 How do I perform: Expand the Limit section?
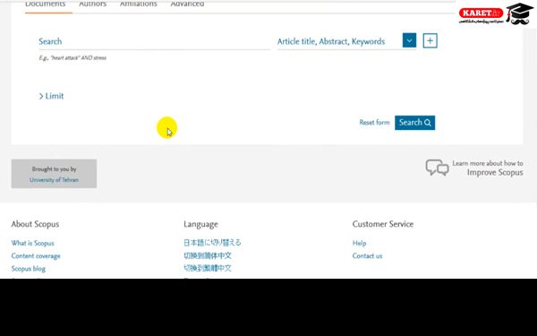(51, 96)
